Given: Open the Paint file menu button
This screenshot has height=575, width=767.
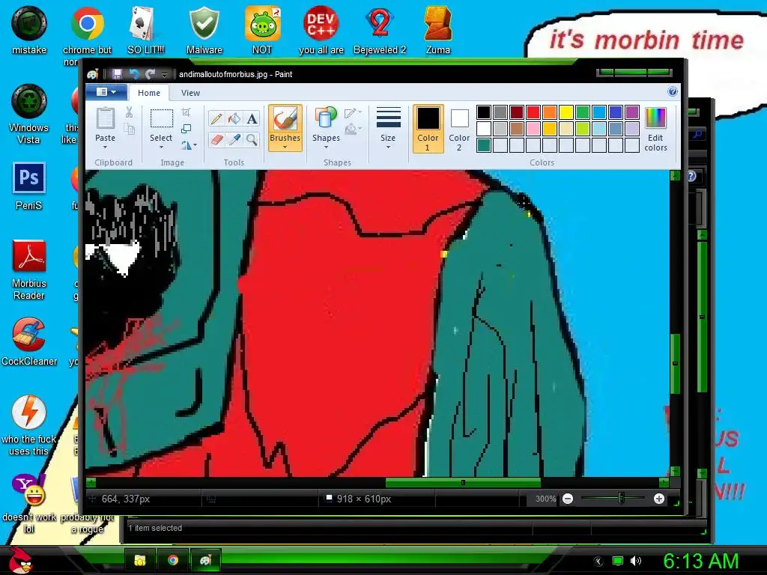Looking at the screenshot, I should pos(106,92).
